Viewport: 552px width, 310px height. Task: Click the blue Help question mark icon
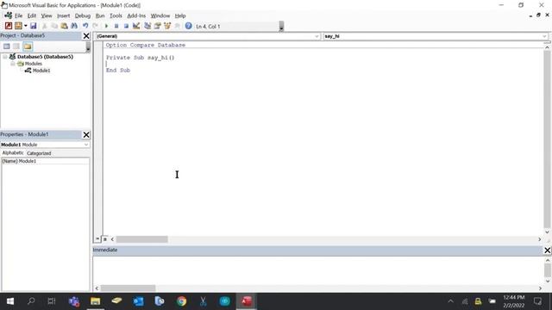pyautogui.click(x=188, y=26)
